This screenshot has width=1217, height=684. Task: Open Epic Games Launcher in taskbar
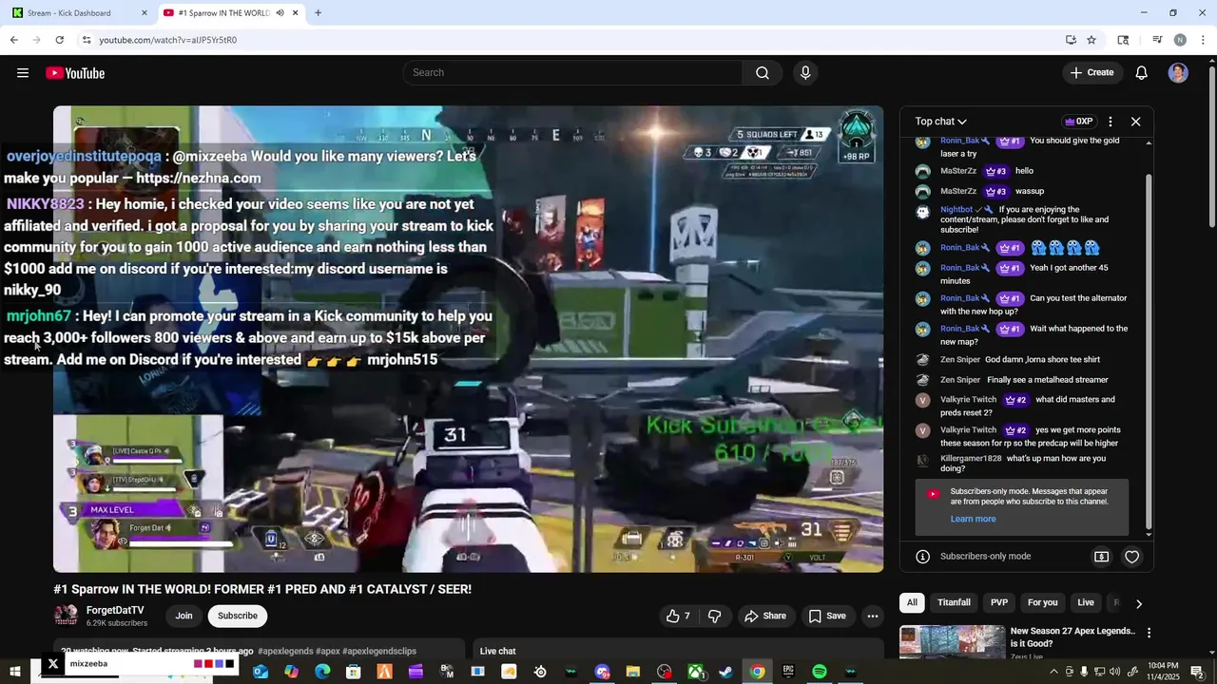coord(788,672)
